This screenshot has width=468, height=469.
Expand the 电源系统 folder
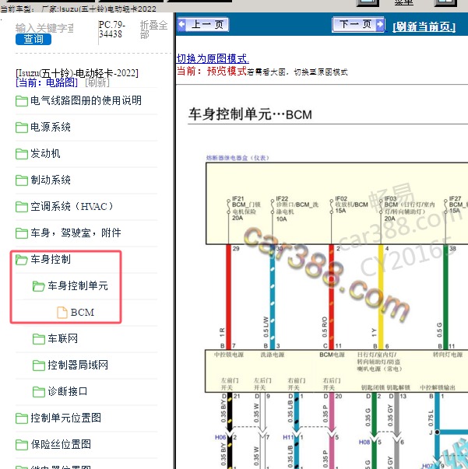point(22,128)
